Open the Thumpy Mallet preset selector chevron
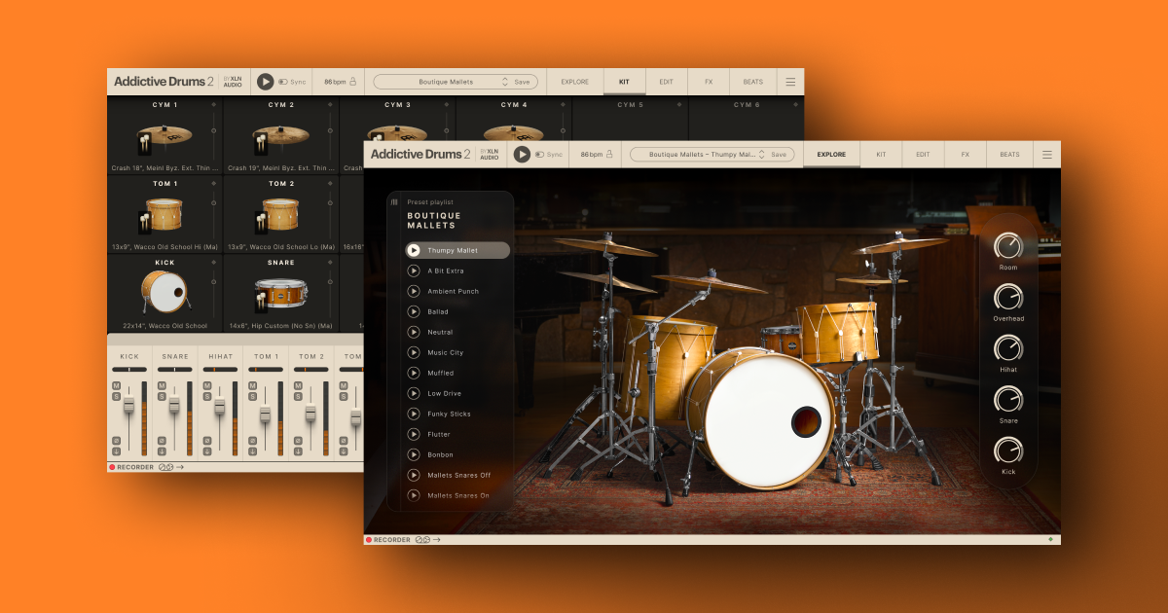Image resolution: width=1168 pixels, height=613 pixels. [763, 154]
